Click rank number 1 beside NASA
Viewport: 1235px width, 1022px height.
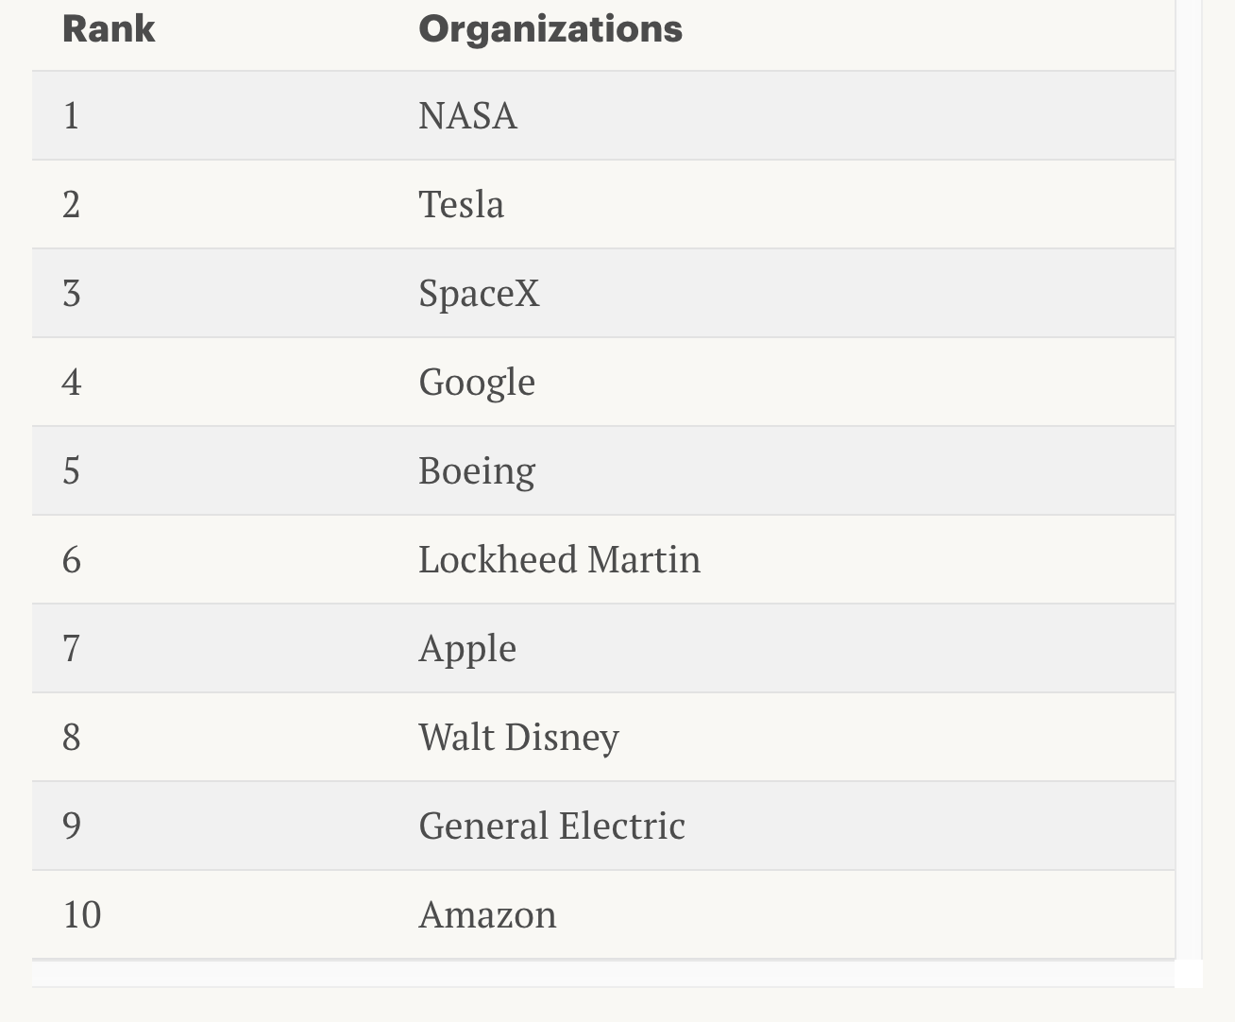tap(71, 116)
